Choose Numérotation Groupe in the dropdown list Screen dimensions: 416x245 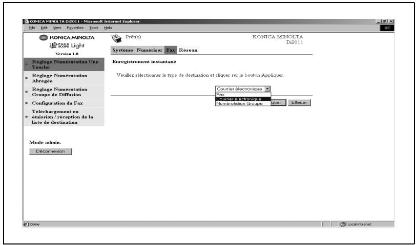(x=243, y=103)
